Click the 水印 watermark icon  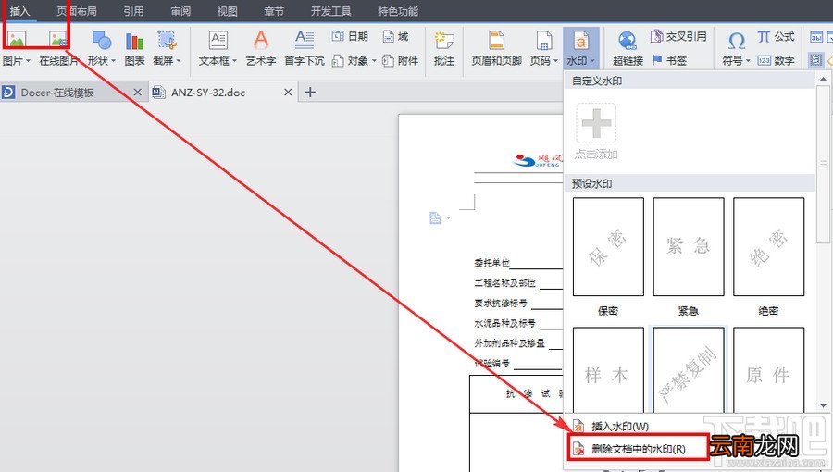pos(581,41)
